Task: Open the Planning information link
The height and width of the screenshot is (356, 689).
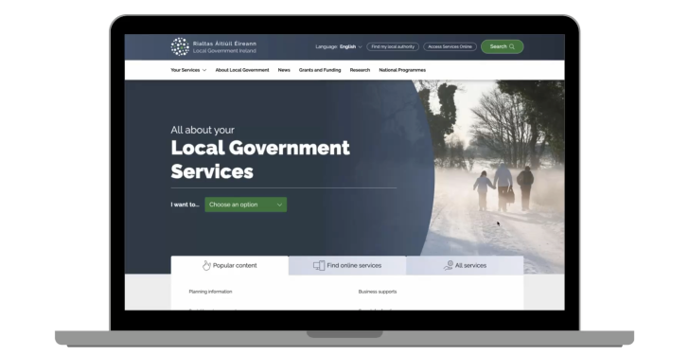Action: click(210, 292)
